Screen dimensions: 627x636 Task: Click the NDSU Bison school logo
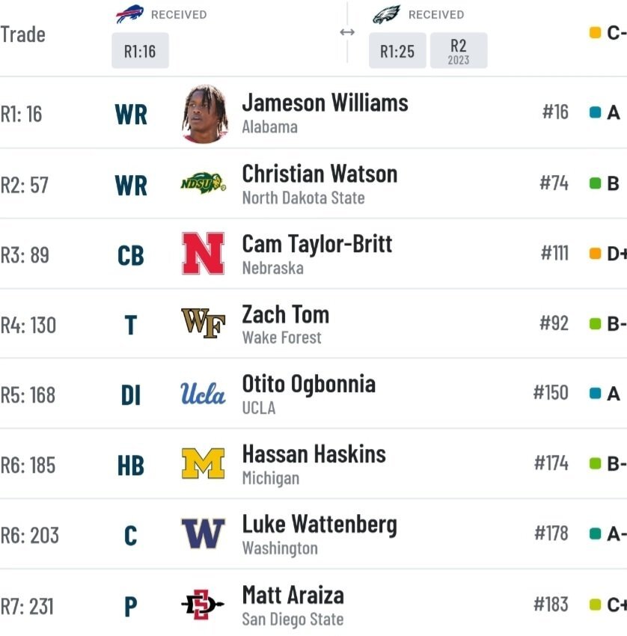point(204,183)
